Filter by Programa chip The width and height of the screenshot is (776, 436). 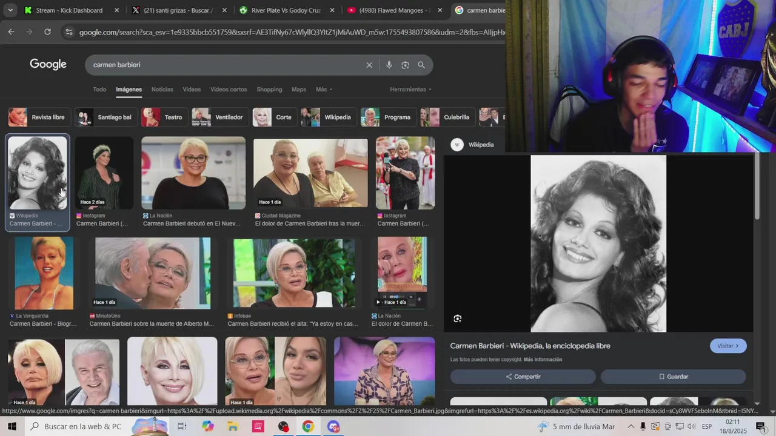tap(388, 117)
